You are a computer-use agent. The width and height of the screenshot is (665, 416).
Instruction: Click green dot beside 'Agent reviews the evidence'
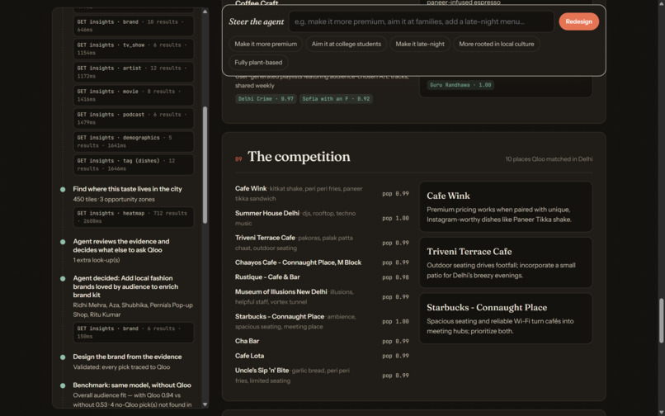(63, 242)
